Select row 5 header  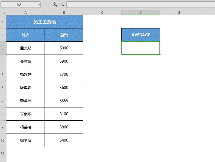coord(3,74)
